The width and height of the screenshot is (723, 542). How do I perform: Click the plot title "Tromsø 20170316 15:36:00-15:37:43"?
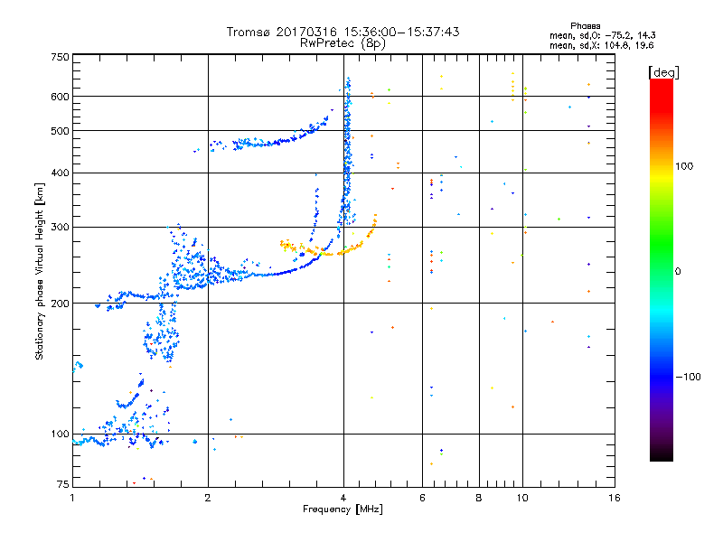(x=343, y=32)
